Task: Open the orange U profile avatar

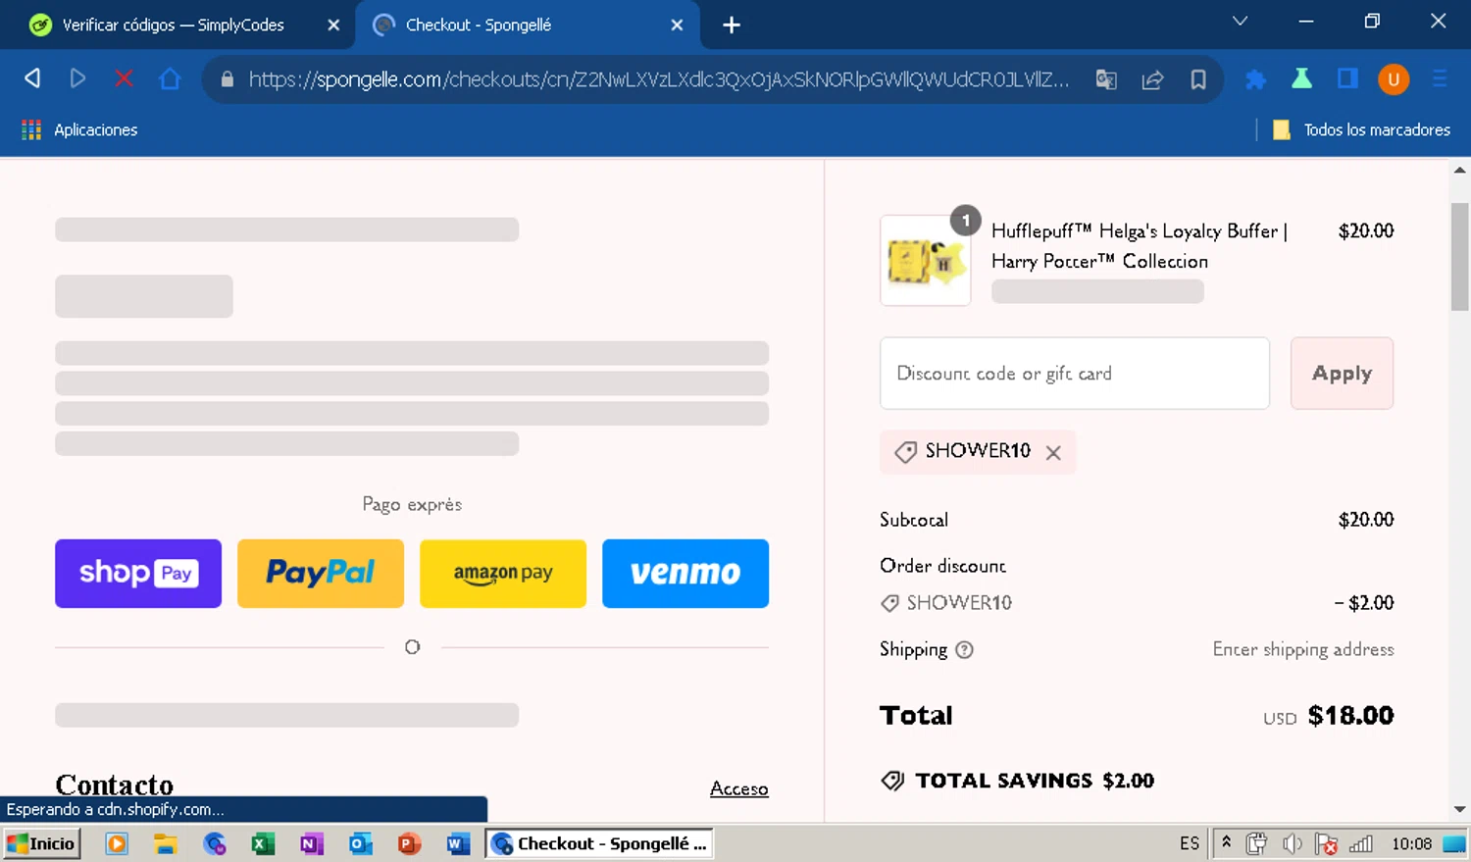Action: click(1394, 78)
